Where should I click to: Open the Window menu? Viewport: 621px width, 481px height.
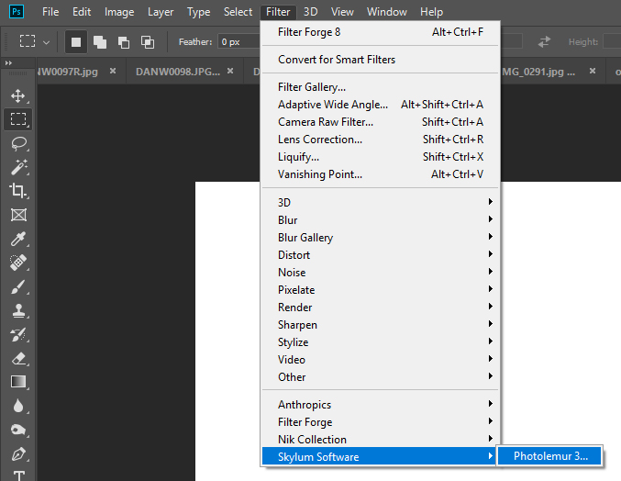(x=386, y=12)
